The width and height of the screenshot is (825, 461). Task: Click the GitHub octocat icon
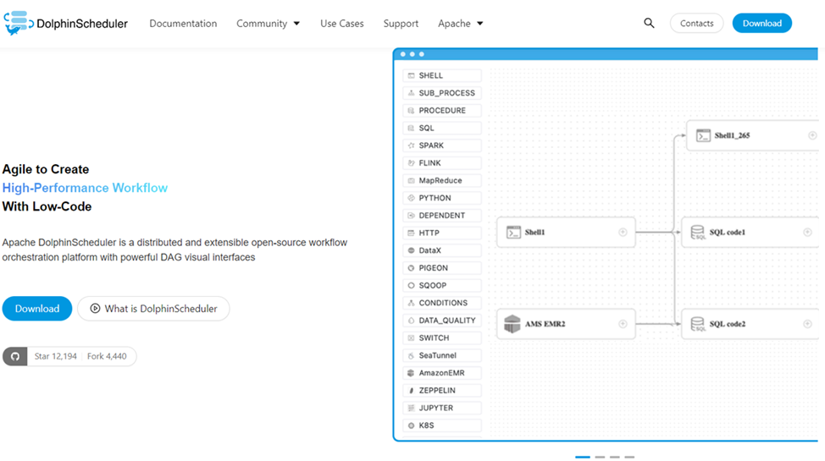point(14,356)
